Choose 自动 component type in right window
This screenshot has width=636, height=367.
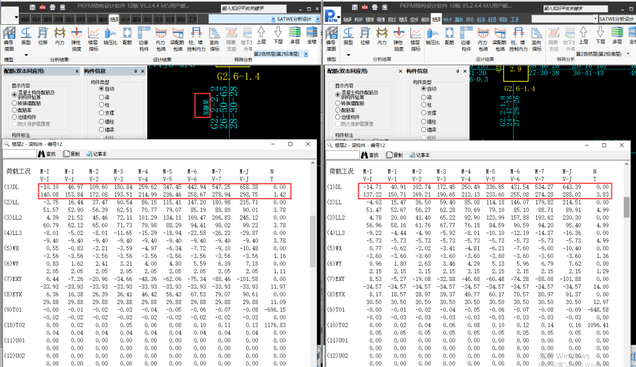pyautogui.click(x=424, y=88)
